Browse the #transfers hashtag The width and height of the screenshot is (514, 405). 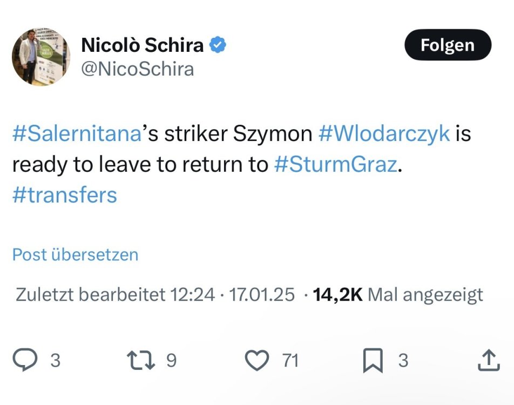pos(64,195)
